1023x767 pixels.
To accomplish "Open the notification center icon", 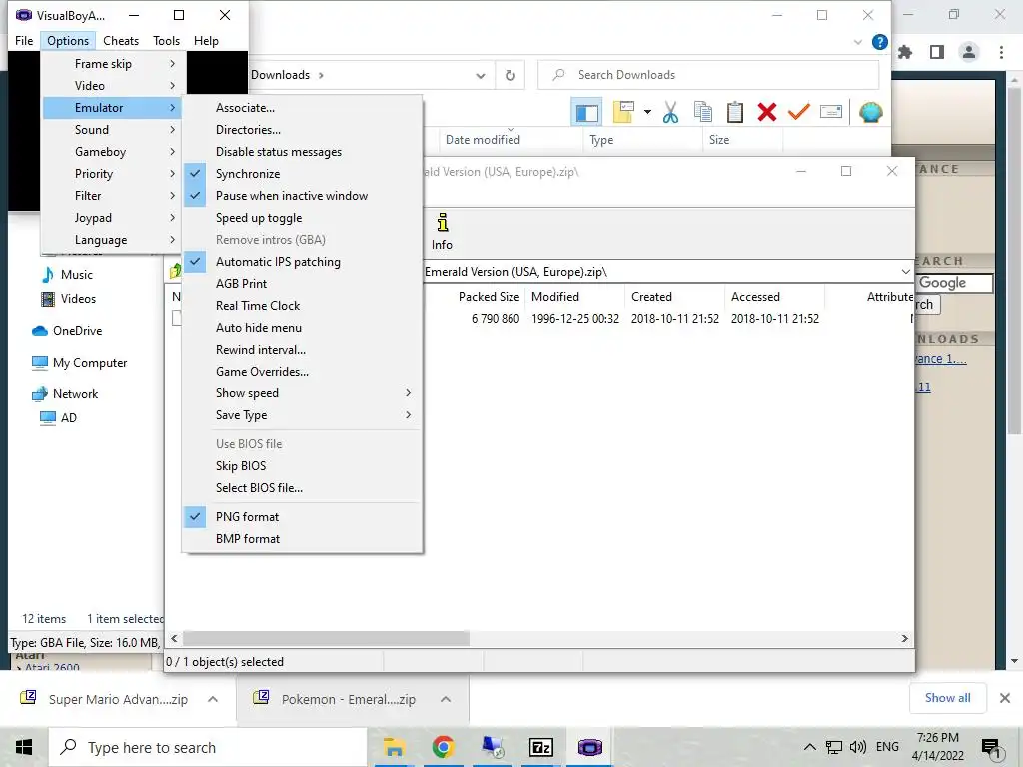I will pyautogui.click(x=991, y=749).
